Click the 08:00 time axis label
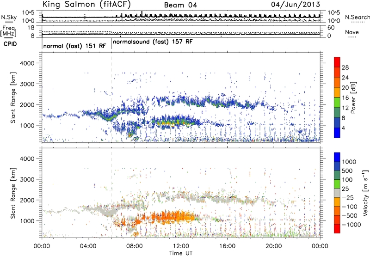 pyautogui.click(x=135, y=246)
